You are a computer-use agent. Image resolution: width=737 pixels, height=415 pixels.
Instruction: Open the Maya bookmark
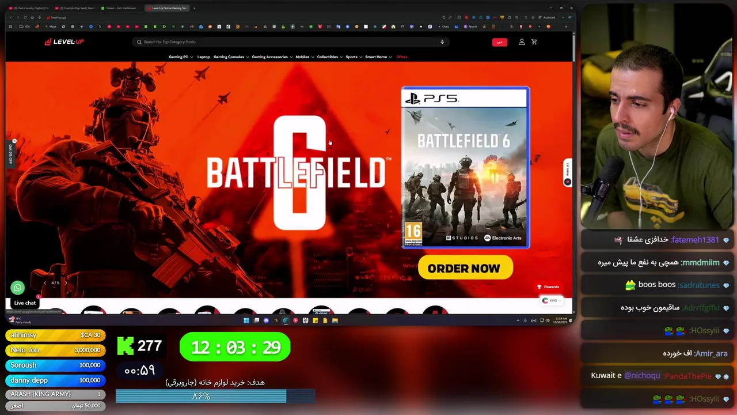click(51, 27)
